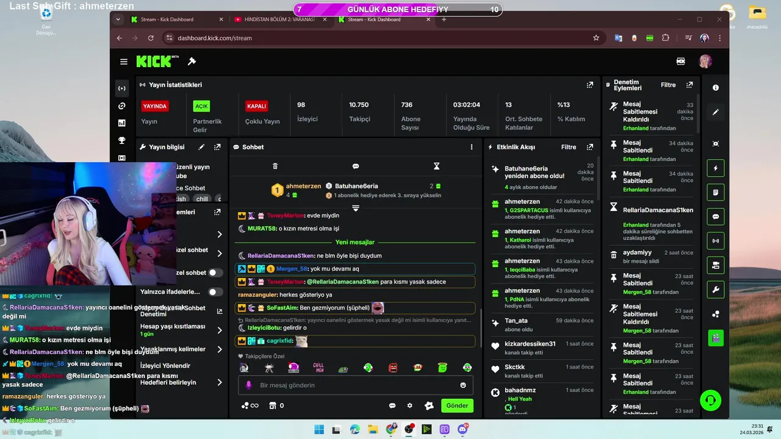Open the link icon in left sidebar
This screenshot has width=781, height=439.
click(122, 106)
